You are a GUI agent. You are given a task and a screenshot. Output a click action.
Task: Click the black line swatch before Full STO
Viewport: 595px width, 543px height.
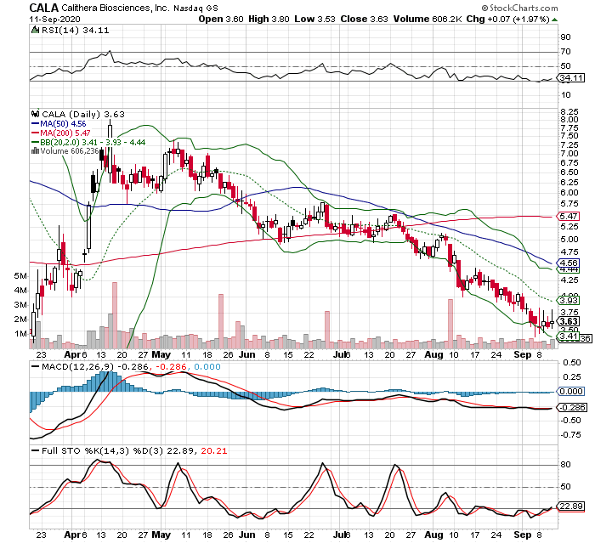point(36,450)
